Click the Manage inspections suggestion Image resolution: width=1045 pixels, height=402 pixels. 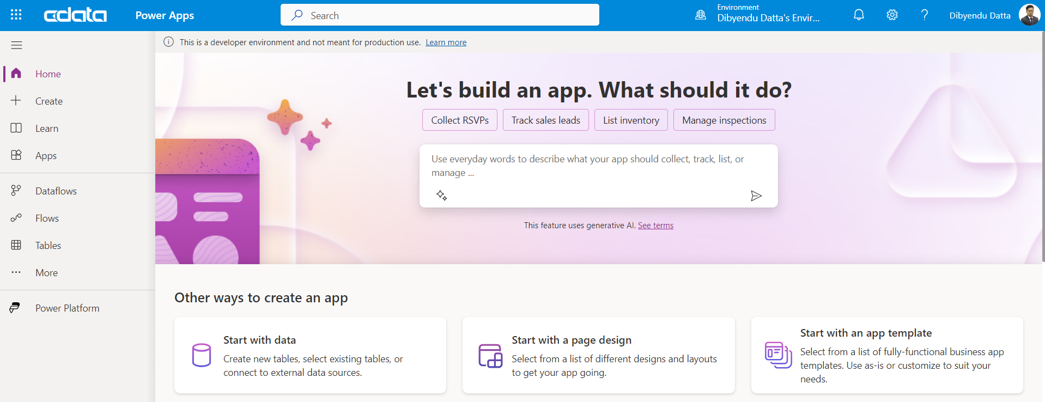click(x=724, y=120)
